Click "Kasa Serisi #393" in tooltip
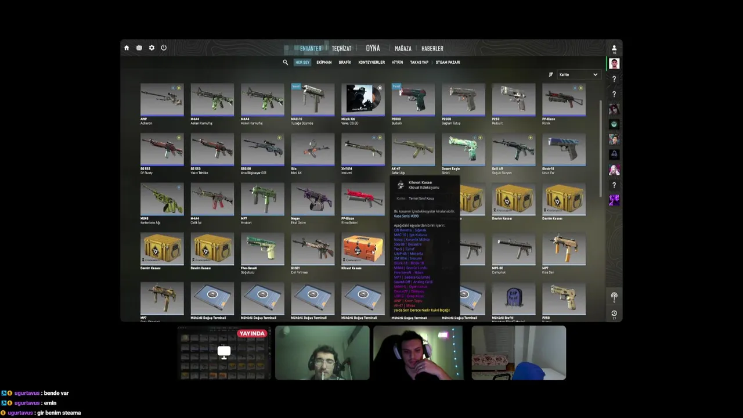 point(406,216)
